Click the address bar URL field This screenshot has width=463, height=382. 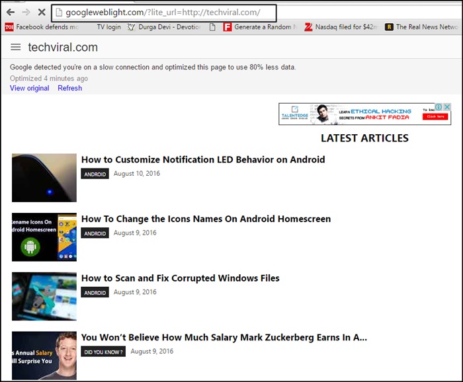tap(164, 13)
